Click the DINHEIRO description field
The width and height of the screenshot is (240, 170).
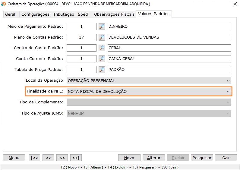point(169,27)
